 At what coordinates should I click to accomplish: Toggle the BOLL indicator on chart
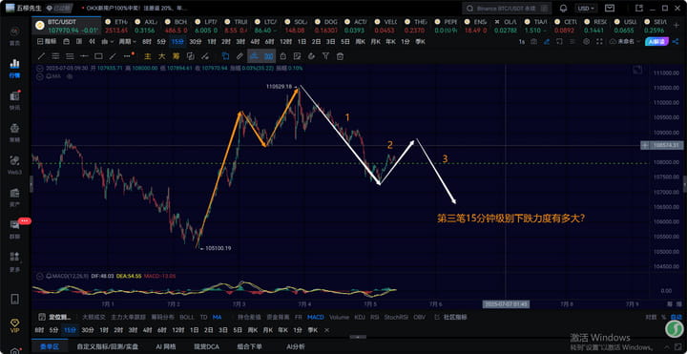(187, 317)
